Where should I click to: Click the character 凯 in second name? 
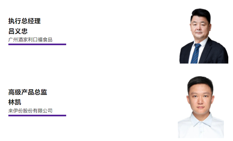tap(18, 102)
